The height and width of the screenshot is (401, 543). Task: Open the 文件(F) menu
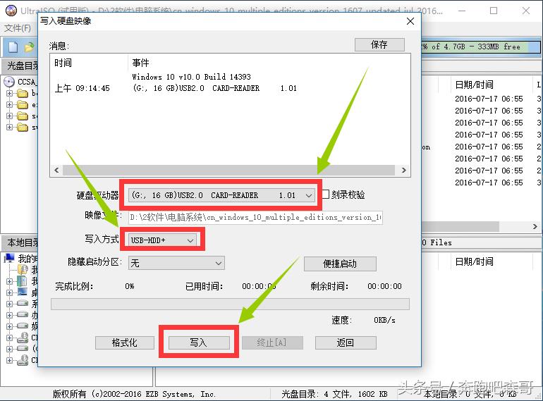pyautogui.click(x=18, y=28)
